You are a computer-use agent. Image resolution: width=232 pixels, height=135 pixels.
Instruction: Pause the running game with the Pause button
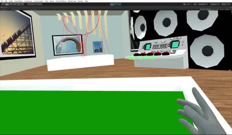click(116, 4)
